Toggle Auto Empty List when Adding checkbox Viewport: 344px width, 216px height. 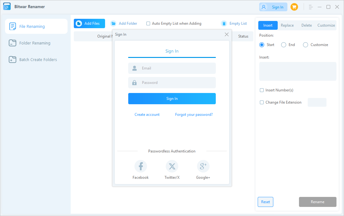click(x=148, y=23)
